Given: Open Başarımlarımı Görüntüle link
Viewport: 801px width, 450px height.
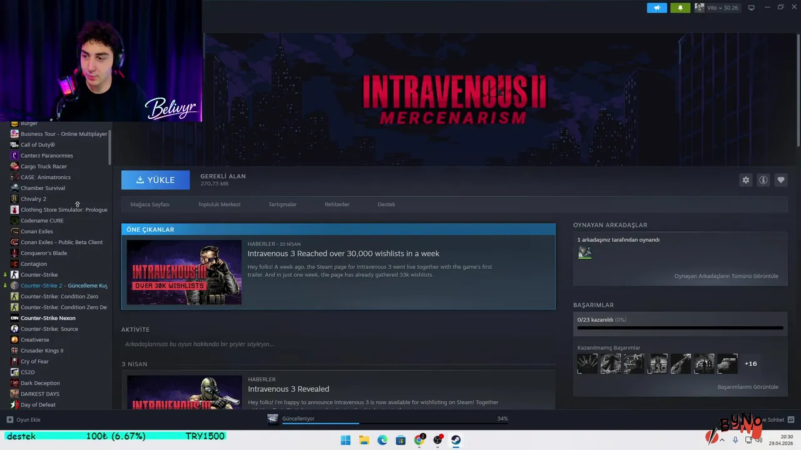Looking at the screenshot, I should 748,387.
